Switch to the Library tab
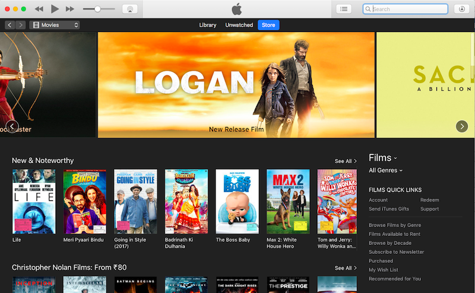The height and width of the screenshot is (293, 475). tap(207, 25)
